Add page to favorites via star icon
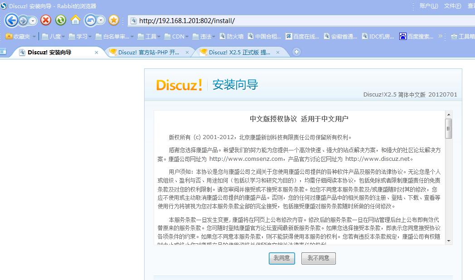 114,20
